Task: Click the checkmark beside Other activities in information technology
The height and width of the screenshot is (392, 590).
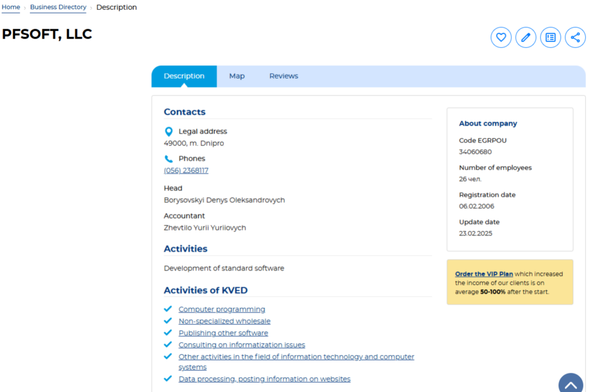Action: click(168, 356)
